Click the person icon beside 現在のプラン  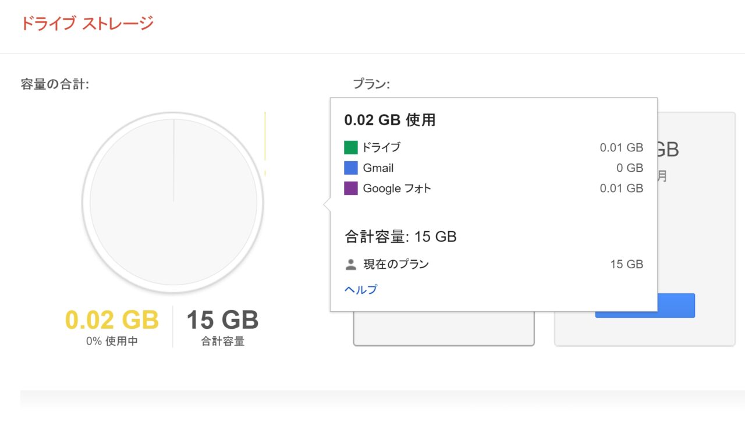pyautogui.click(x=350, y=265)
